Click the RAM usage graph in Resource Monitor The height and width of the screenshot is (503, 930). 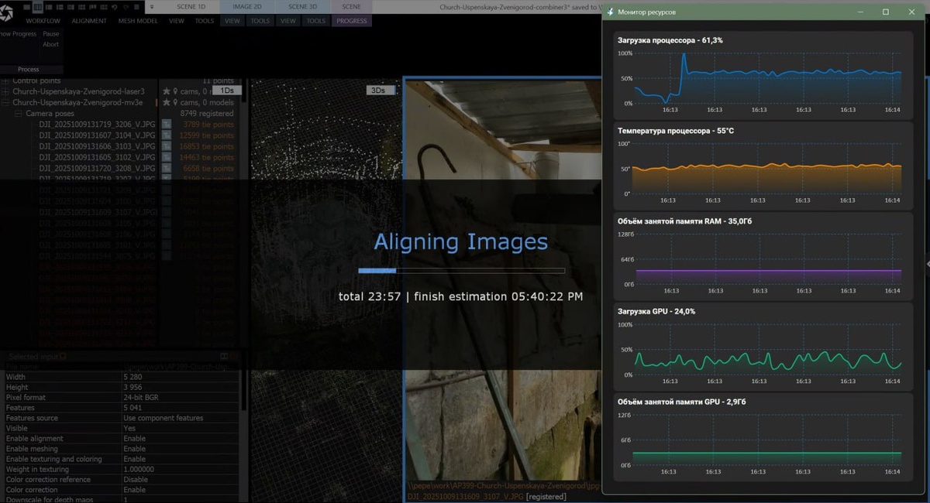click(767, 259)
